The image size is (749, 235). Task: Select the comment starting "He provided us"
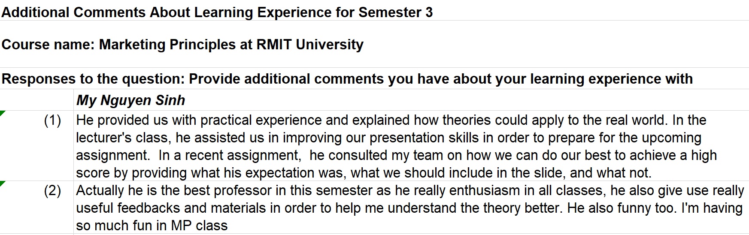pyautogui.click(x=411, y=146)
